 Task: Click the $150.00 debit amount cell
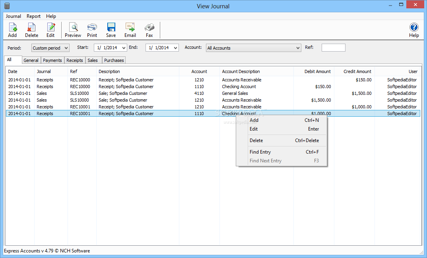323,87
